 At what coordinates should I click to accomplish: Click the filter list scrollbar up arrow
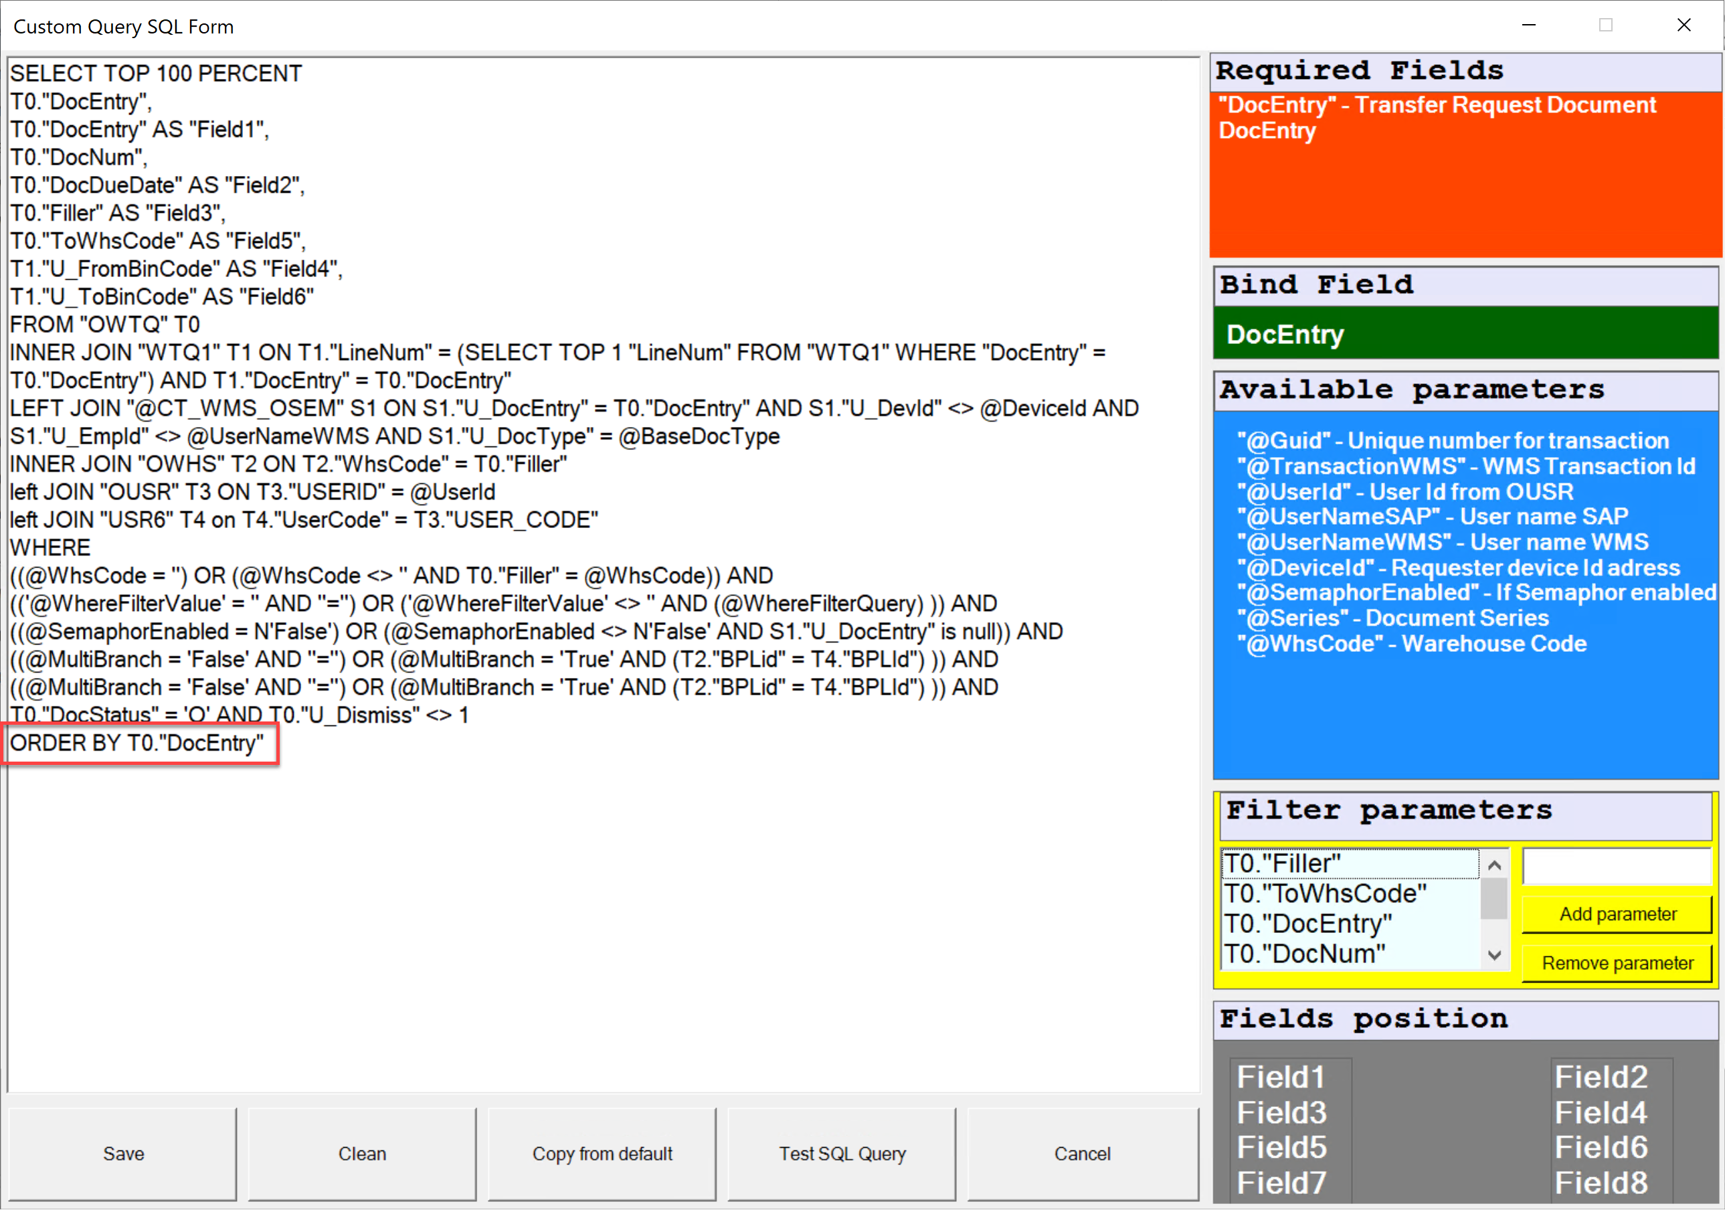click(1494, 864)
